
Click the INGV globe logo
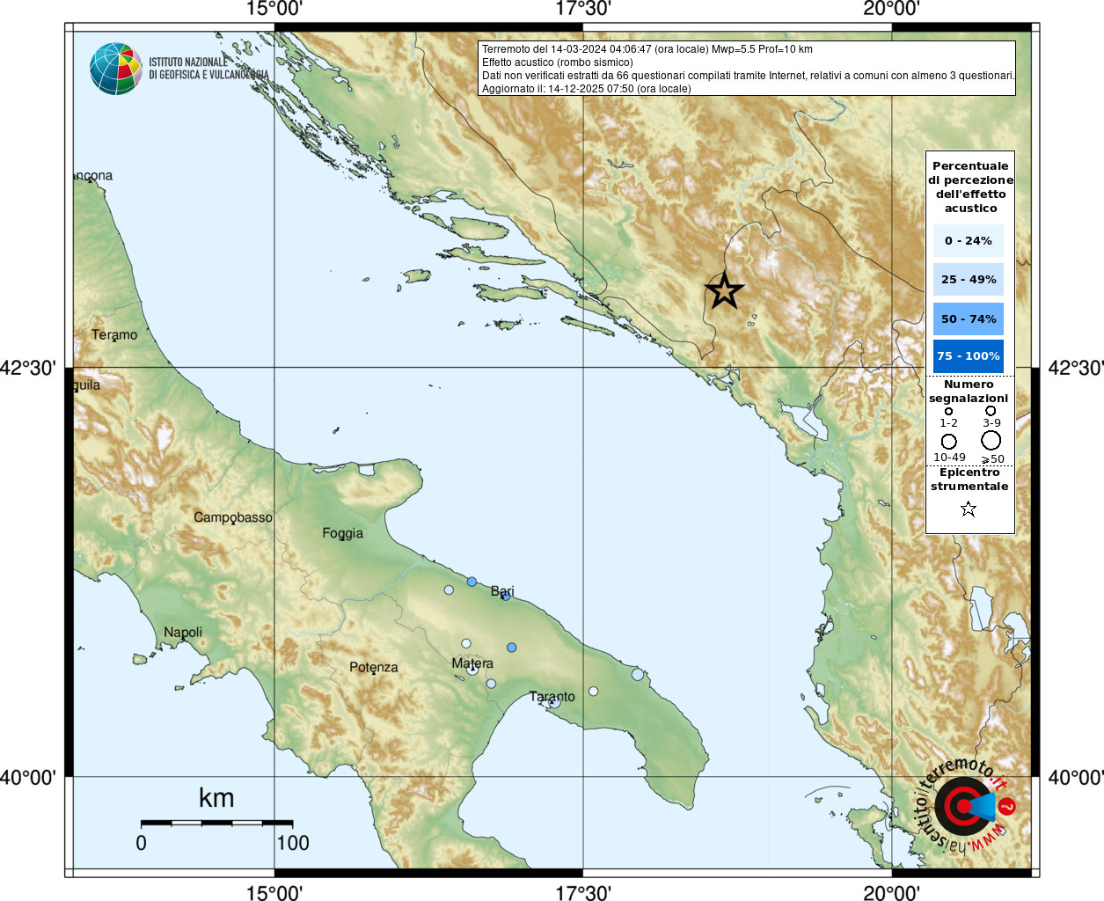point(115,69)
